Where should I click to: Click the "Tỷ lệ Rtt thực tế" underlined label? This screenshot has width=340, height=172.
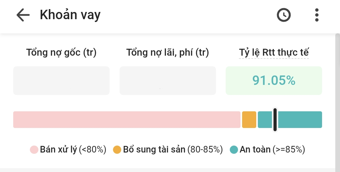[274, 53]
